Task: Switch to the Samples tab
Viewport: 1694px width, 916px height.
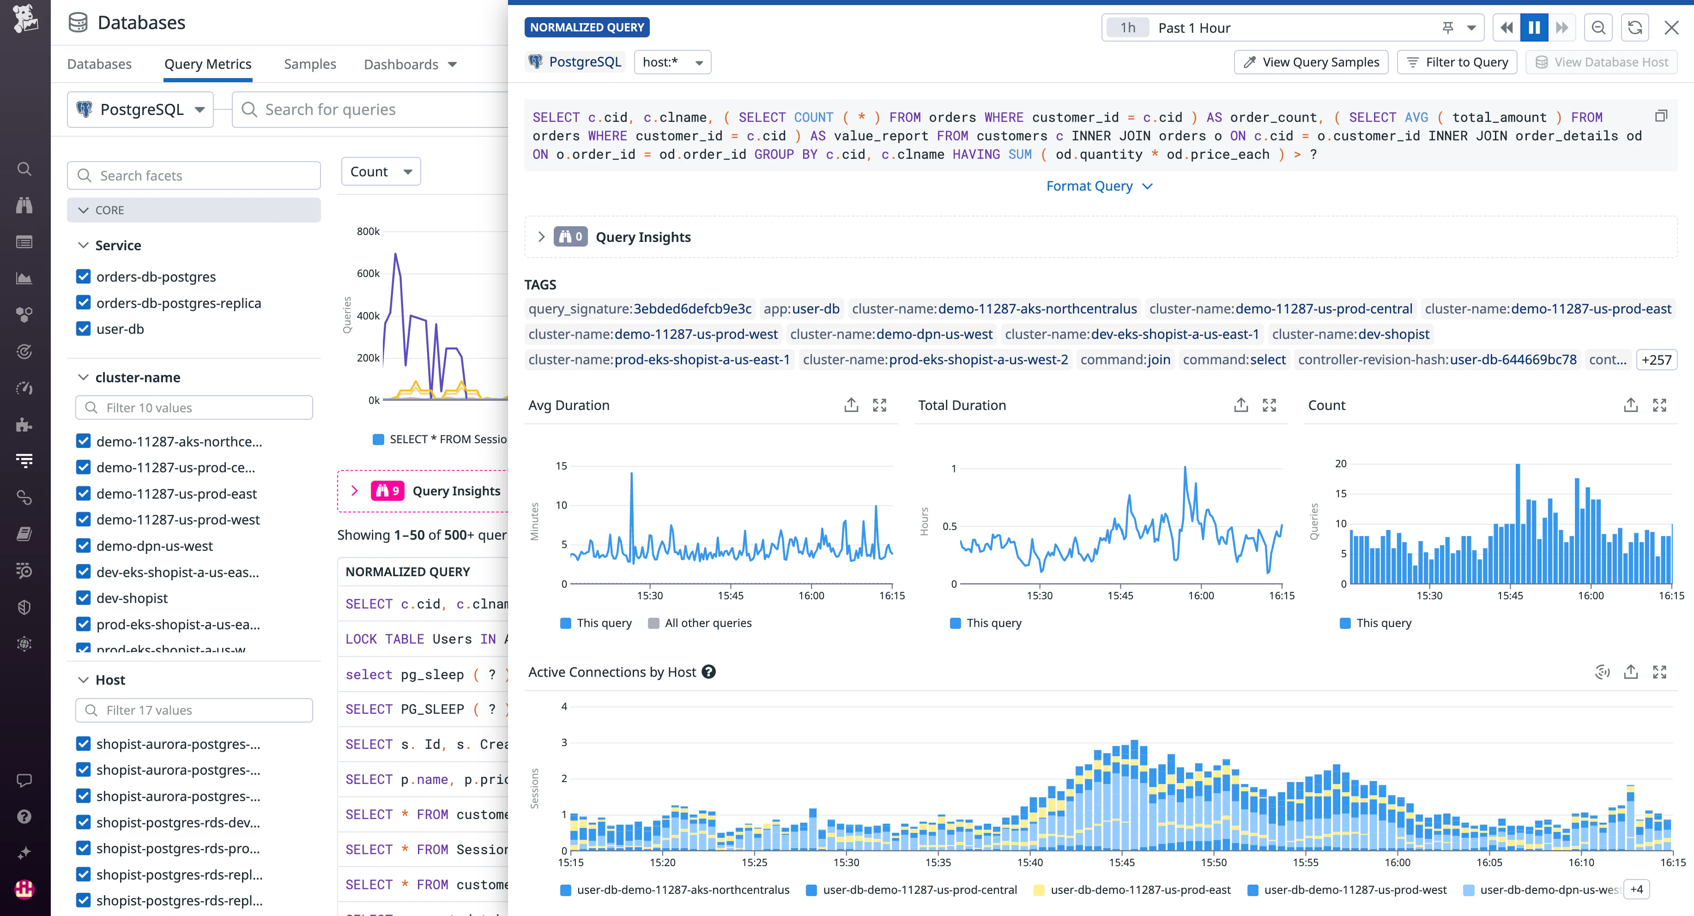Action: pos(310,64)
